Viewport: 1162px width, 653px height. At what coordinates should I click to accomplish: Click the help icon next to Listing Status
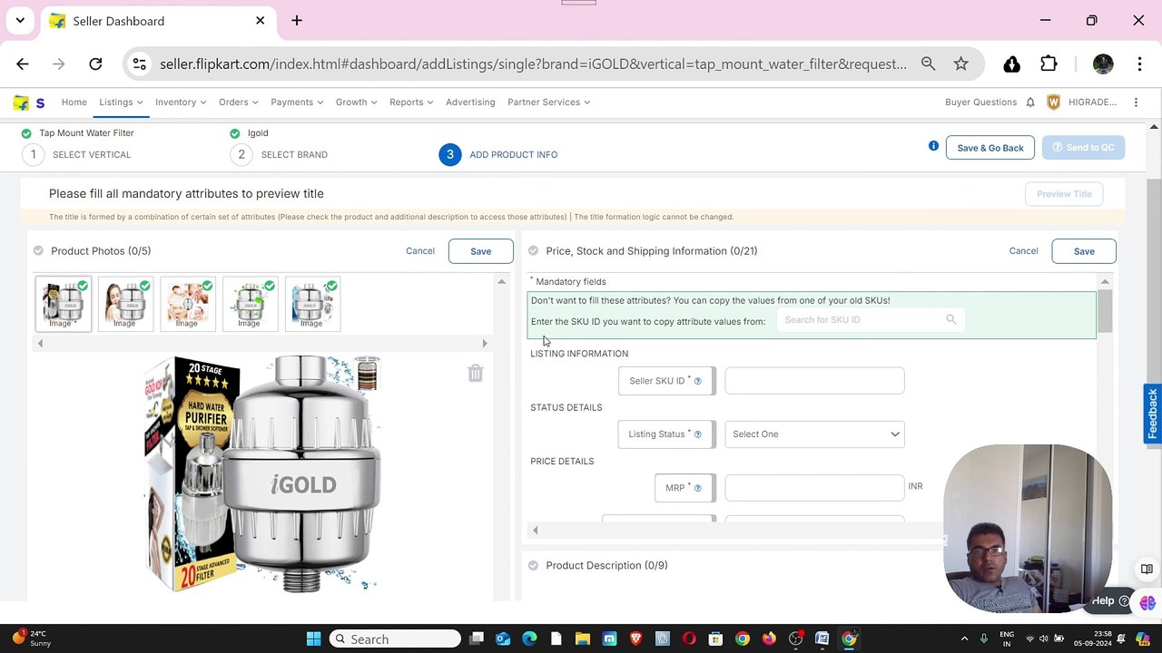pos(698,434)
